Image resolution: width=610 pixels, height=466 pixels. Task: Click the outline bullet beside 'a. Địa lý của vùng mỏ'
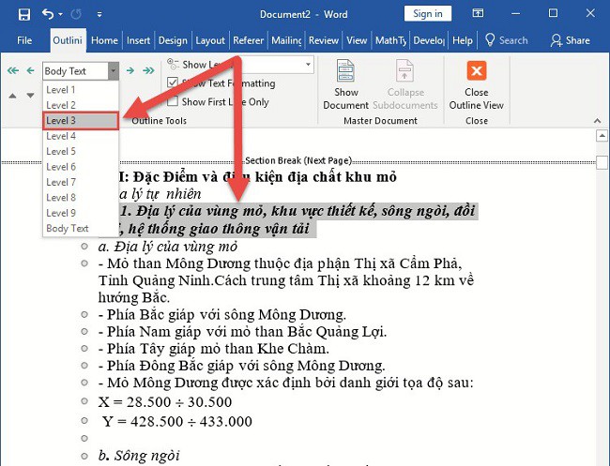84,246
